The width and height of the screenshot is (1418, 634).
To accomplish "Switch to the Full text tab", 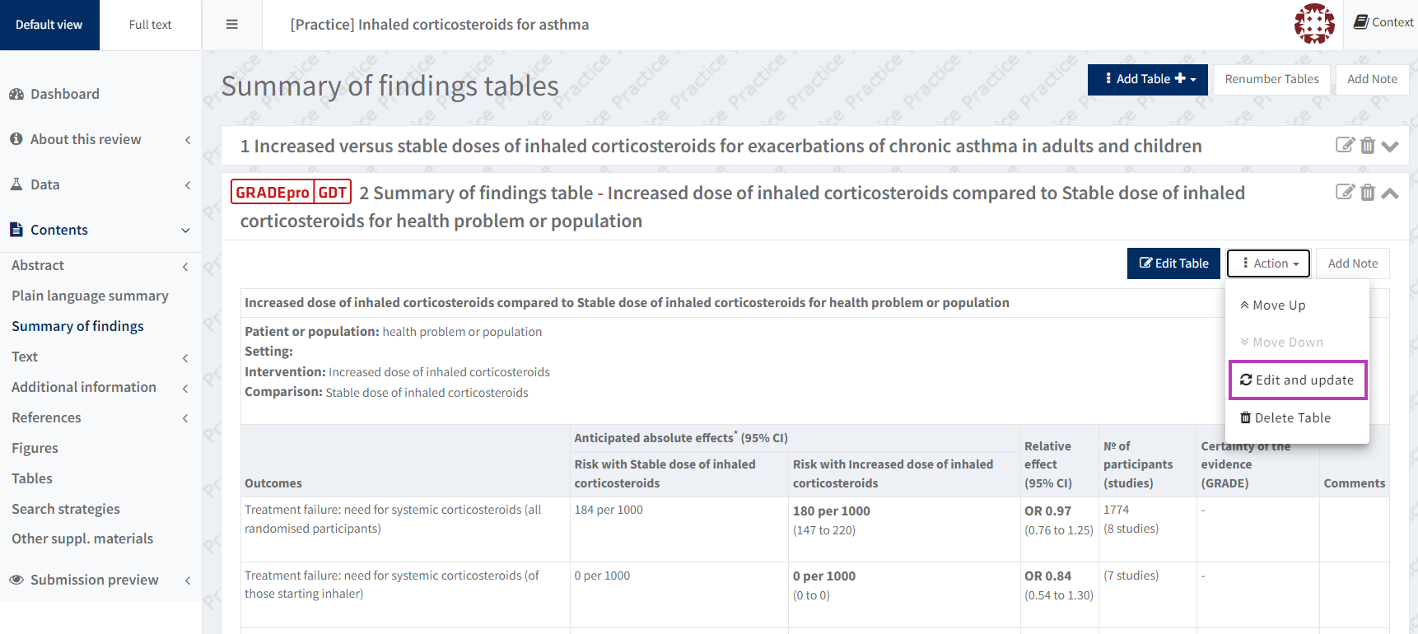I will point(150,25).
